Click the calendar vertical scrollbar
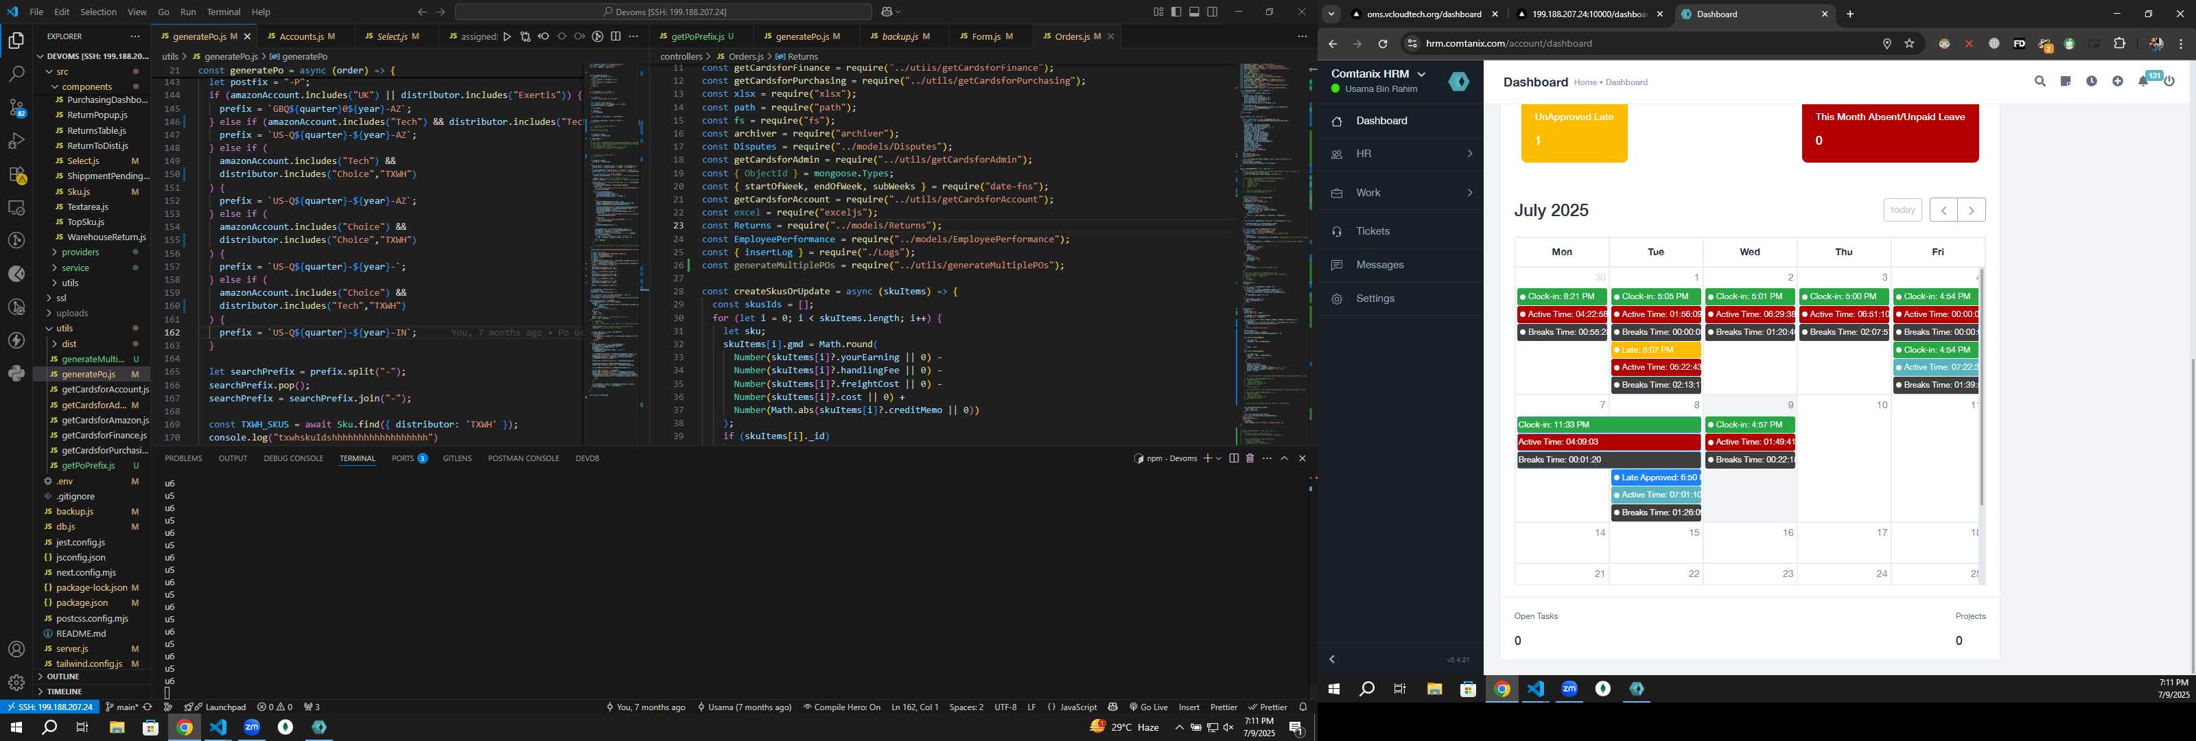Image resolution: width=2196 pixels, height=741 pixels. pyautogui.click(x=1981, y=388)
